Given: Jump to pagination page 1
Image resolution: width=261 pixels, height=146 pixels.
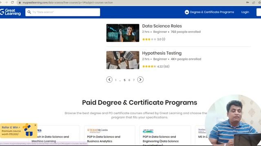Looking at the screenshot, I should 116,80.
